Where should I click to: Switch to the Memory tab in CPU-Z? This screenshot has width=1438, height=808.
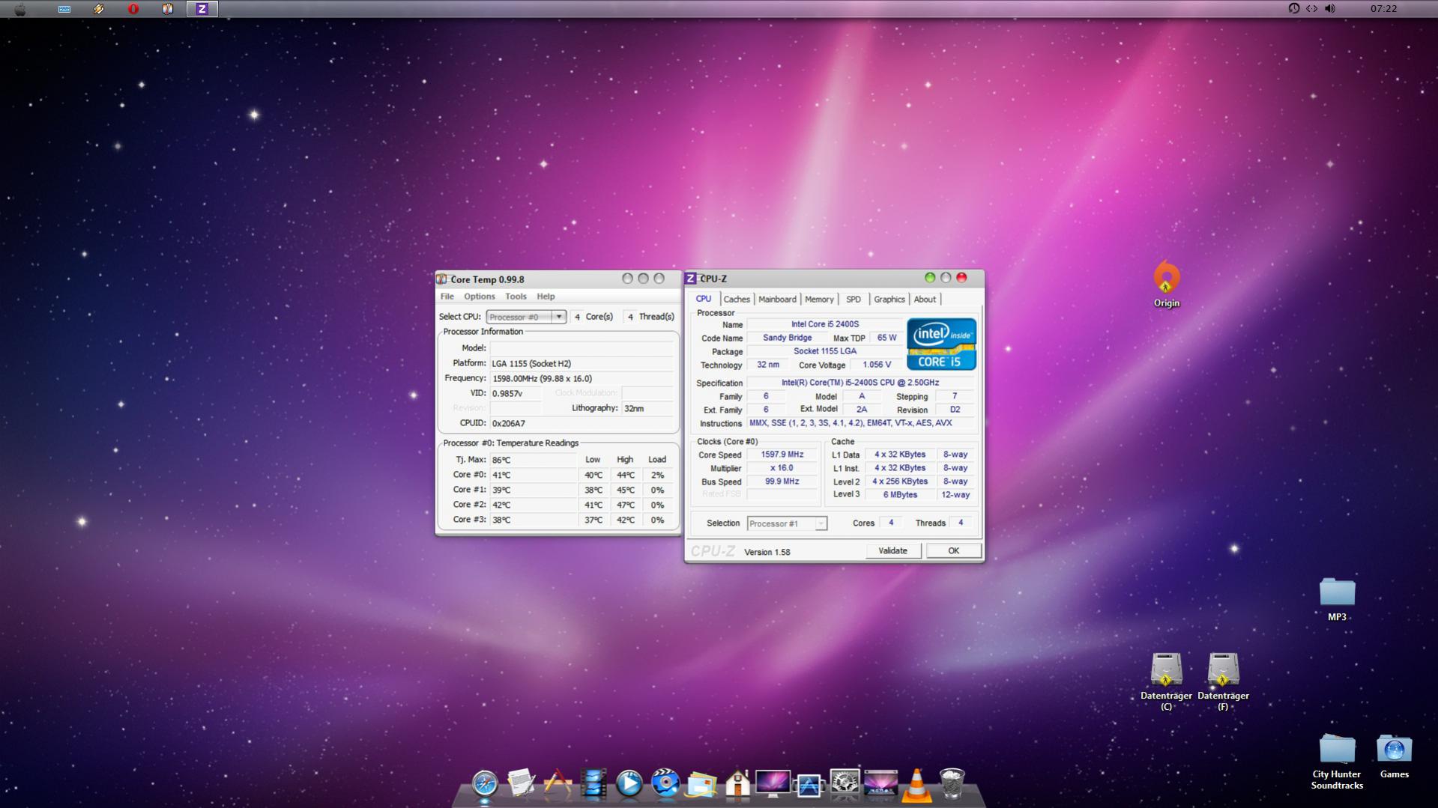[819, 300]
